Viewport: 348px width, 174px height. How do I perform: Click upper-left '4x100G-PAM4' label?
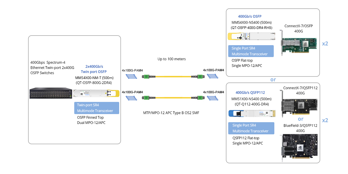click(133, 70)
